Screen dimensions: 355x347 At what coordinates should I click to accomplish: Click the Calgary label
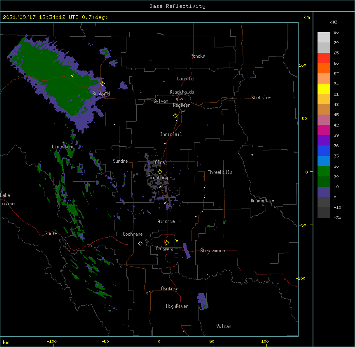click(164, 249)
